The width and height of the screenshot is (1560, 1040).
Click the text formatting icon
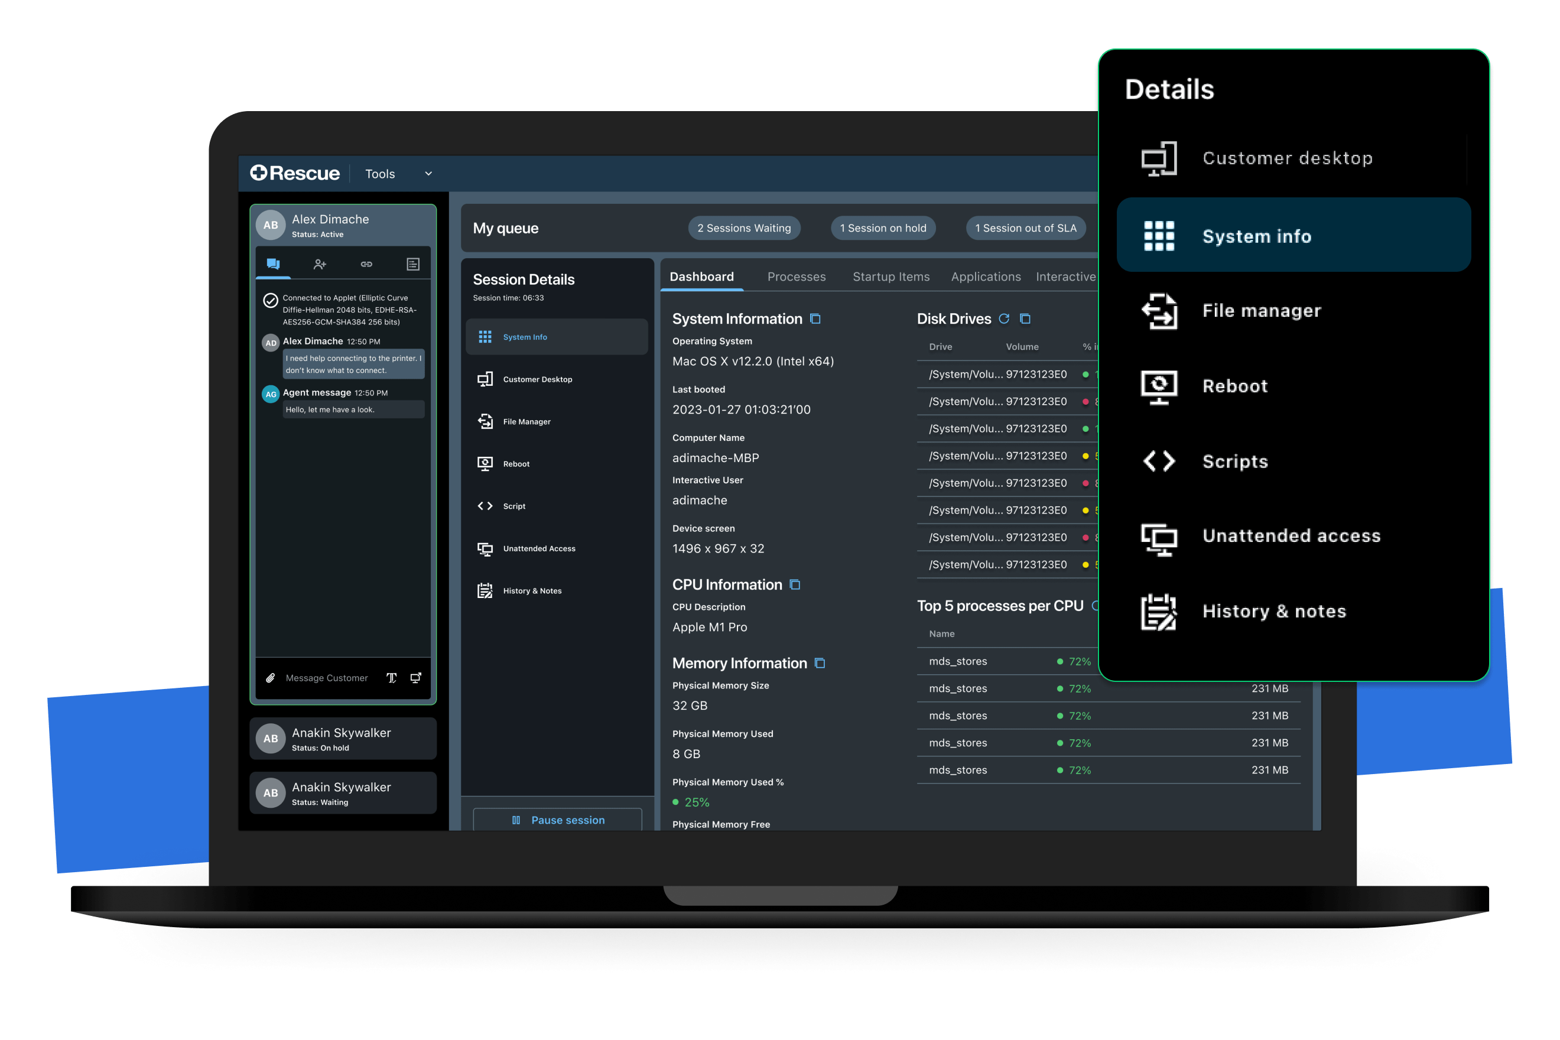click(x=391, y=678)
